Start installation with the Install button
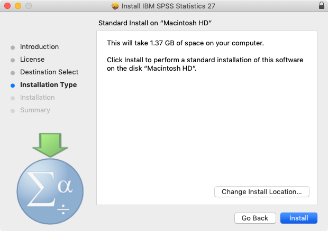The width and height of the screenshot is (328, 231). (299, 218)
